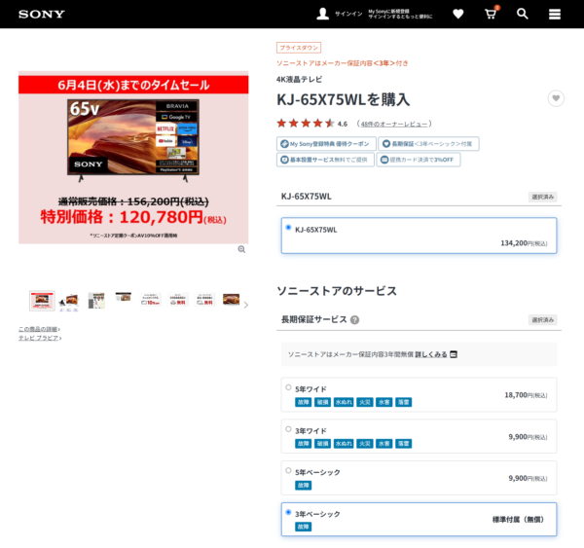The image size is (584, 548).
Task: Select first sale-banner thumbnail
Action: [x=42, y=301]
